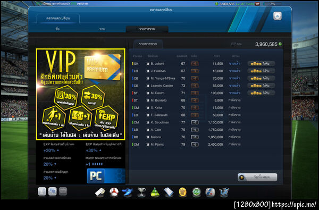Click the M. Borriello player name

coord(158,100)
